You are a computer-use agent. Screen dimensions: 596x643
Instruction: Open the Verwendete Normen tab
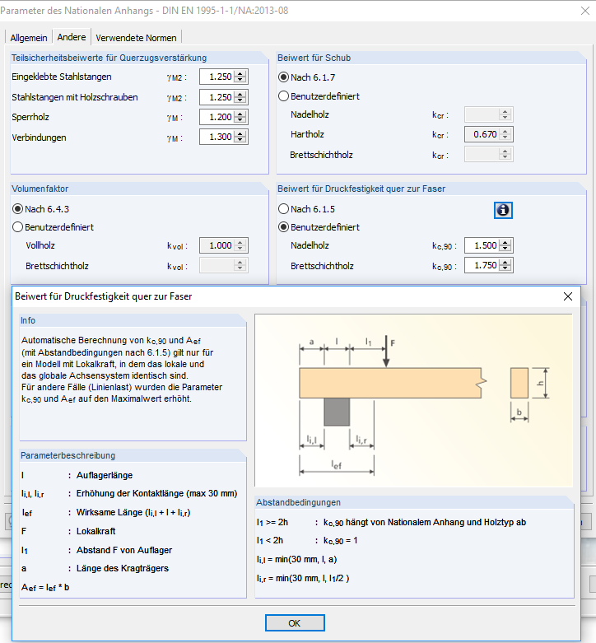tap(136, 38)
